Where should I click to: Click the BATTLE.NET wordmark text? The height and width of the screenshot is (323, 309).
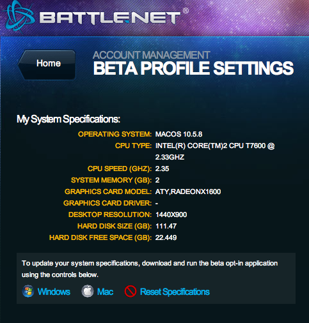(x=110, y=18)
